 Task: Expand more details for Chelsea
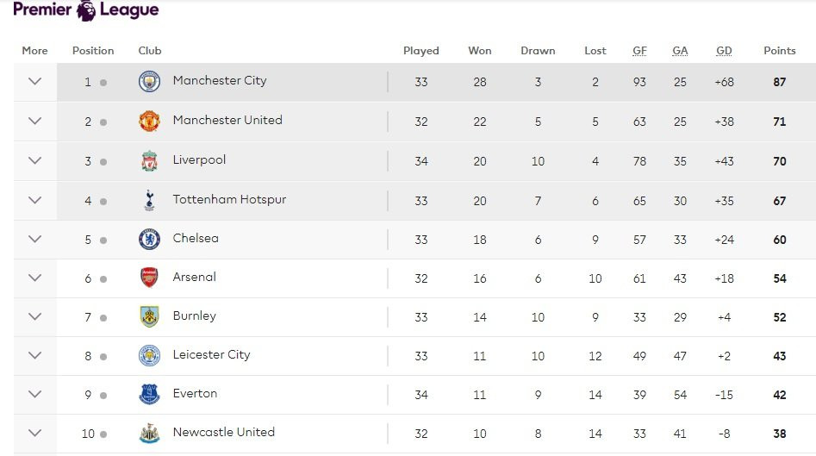coord(34,239)
